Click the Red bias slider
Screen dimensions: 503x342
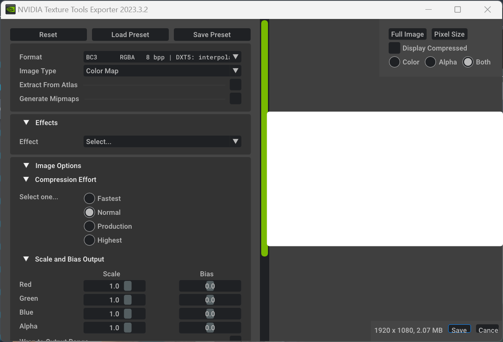210,286
